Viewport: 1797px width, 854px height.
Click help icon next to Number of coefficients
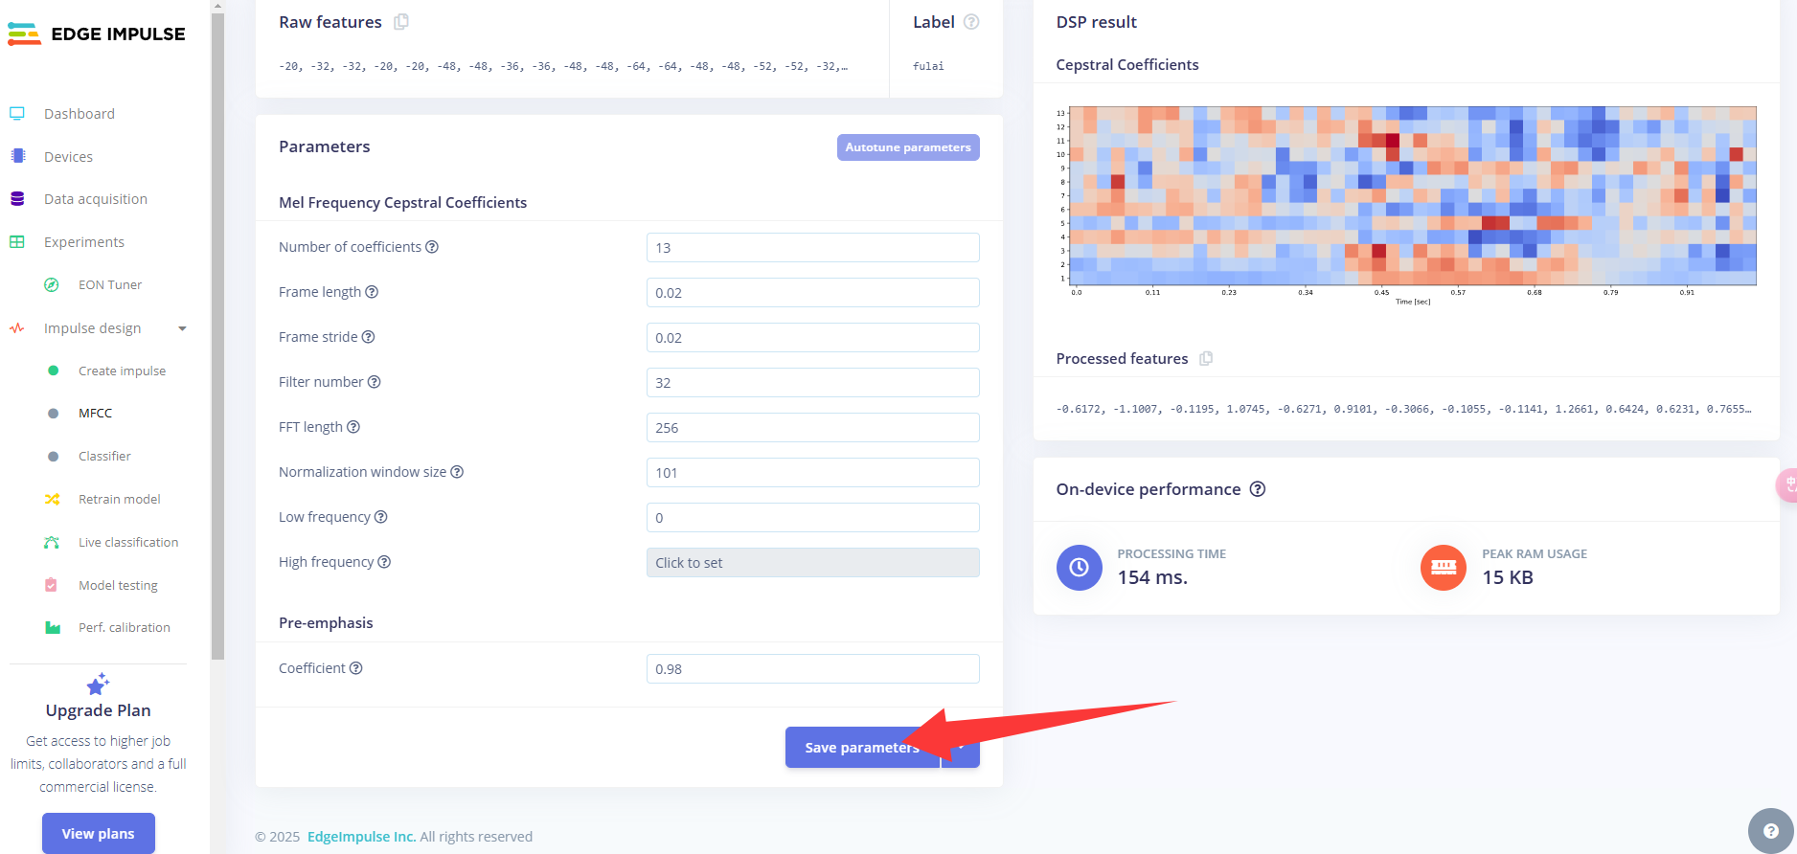[x=432, y=247]
